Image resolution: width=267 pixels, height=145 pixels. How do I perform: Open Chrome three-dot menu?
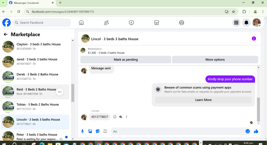(x=263, y=12)
